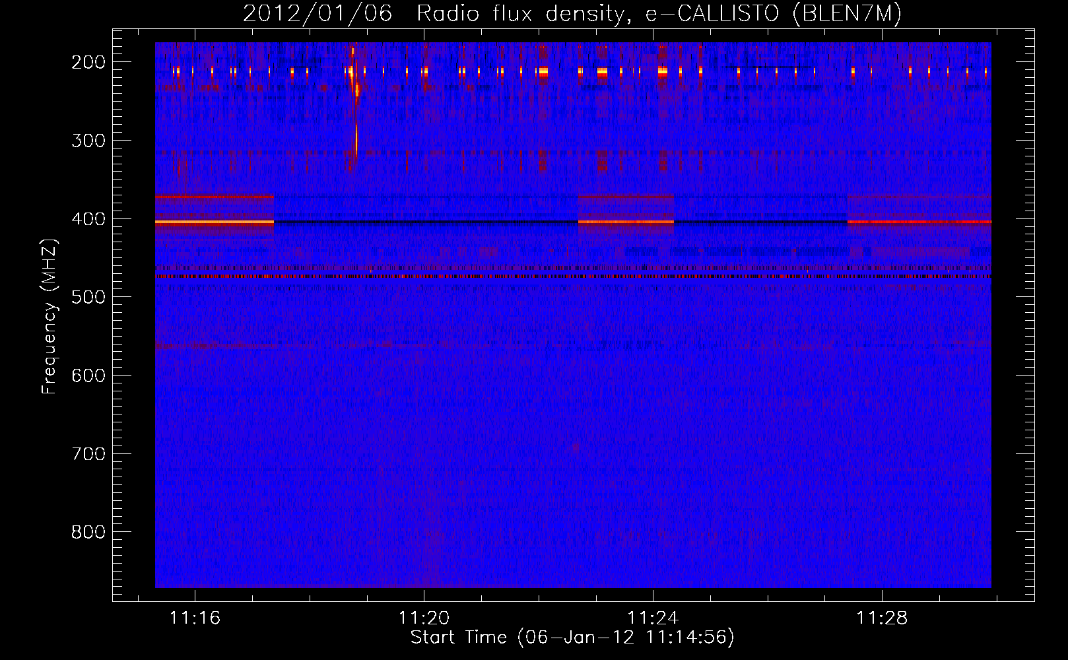Click the plot title text "e-CALLISTO (BLEN7M)"
1068x660 pixels.
coord(773,14)
